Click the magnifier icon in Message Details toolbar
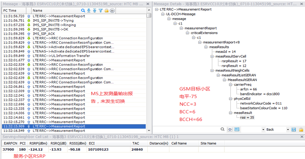 coord(222,129)
